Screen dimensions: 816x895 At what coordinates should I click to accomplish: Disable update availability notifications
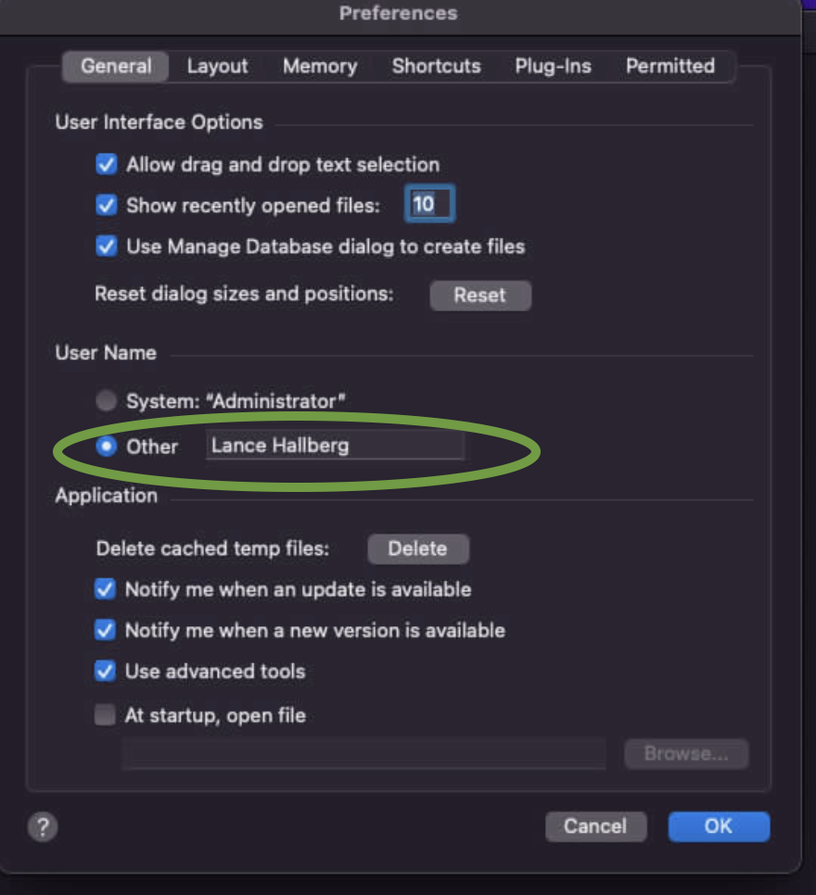(105, 589)
